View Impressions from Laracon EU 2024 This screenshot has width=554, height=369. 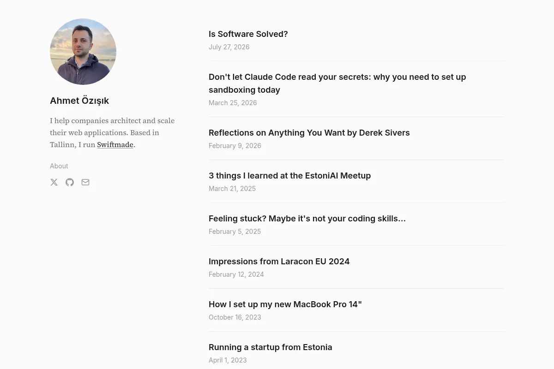[x=279, y=262]
